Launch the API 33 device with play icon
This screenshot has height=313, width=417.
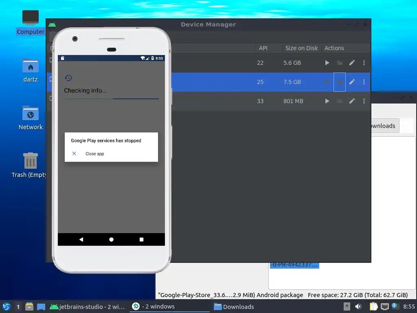(x=327, y=101)
